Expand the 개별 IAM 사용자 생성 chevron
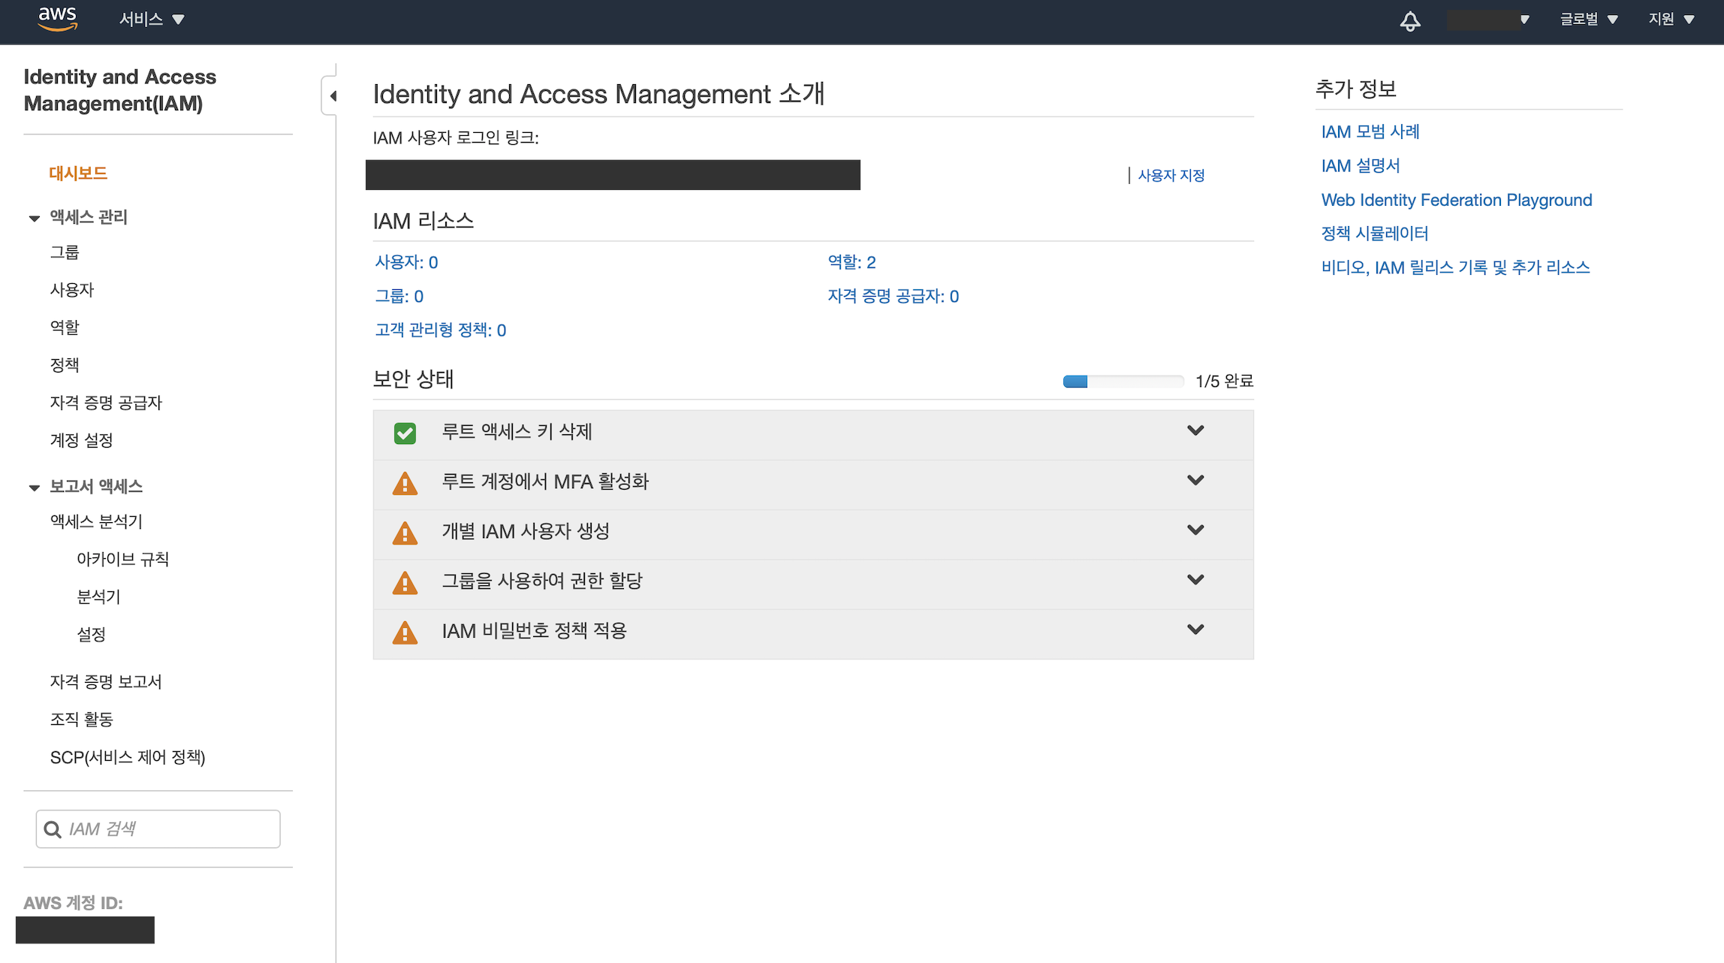This screenshot has width=1724, height=963. (x=1195, y=530)
